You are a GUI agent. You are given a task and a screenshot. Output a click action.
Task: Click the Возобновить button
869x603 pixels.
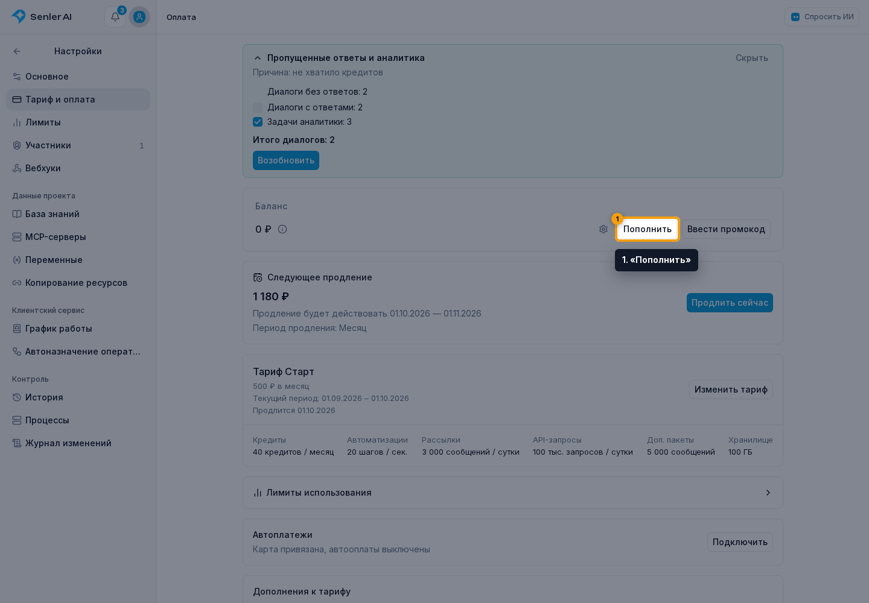pyautogui.click(x=286, y=160)
